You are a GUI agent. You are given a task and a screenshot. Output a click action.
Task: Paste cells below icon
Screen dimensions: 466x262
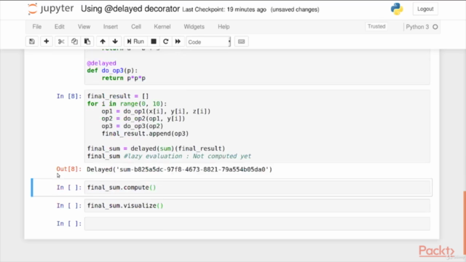point(87,41)
